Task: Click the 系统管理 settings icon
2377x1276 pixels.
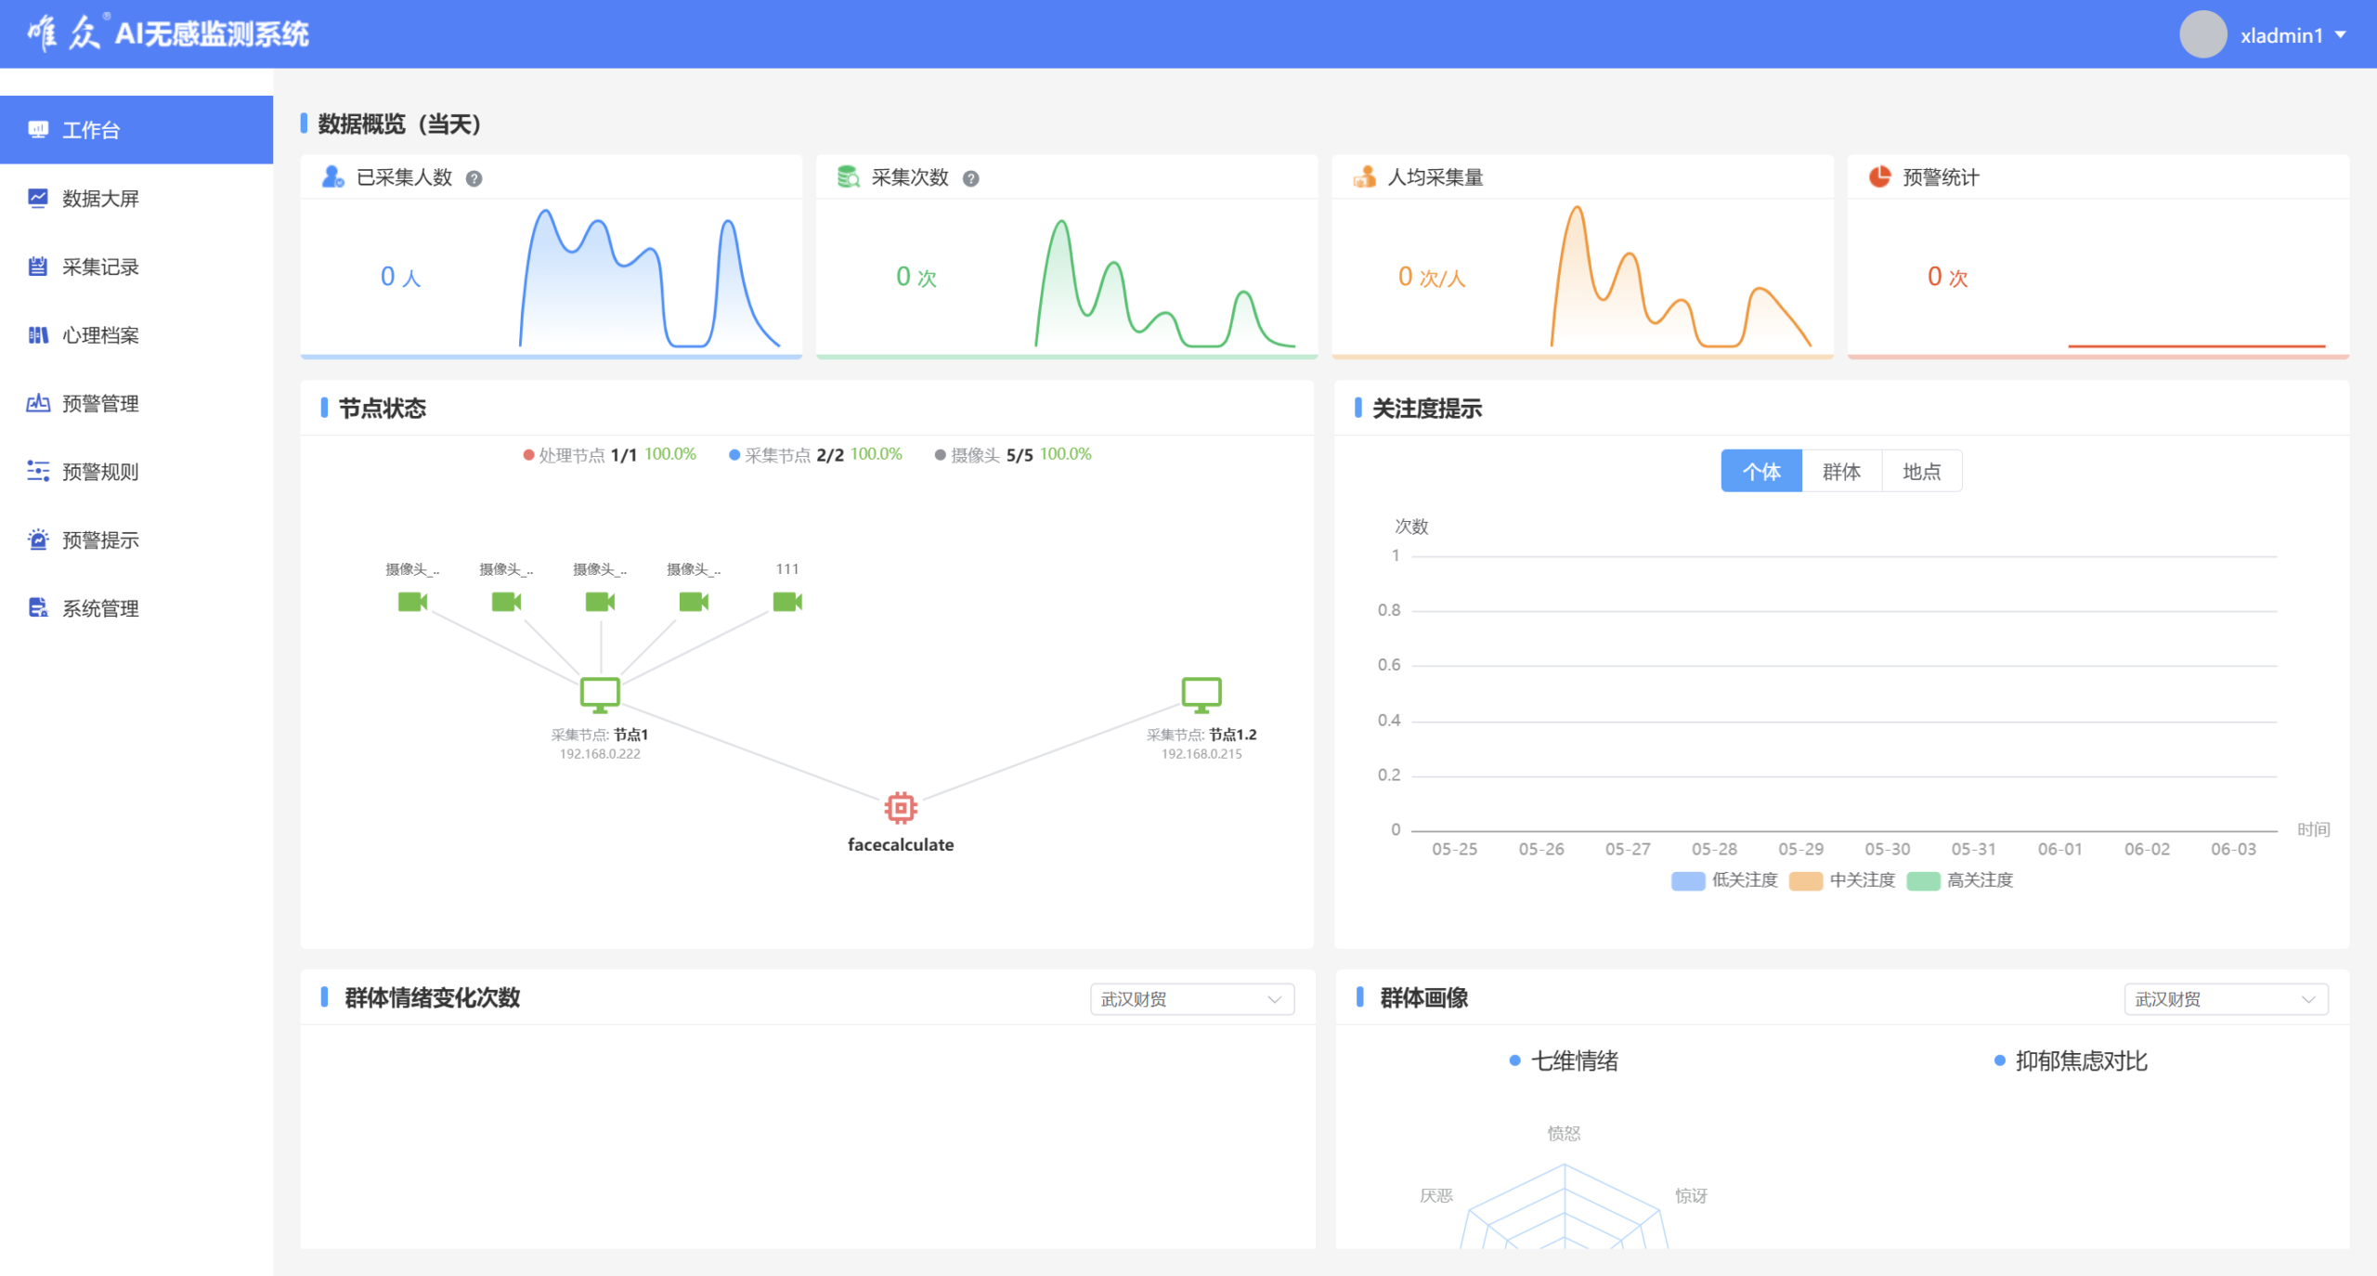Action: pyautogui.click(x=38, y=608)
